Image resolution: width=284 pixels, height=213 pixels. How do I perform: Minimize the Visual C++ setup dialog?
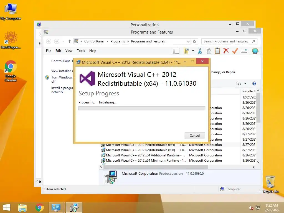coord(185,62)
